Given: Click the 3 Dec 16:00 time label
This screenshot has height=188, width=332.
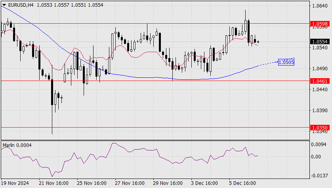Looking at the screenshot, I should point(204,183).
